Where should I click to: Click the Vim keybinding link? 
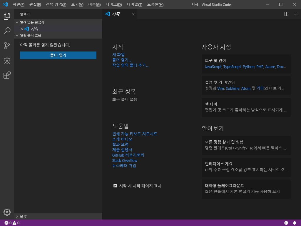[x=220, y=88]
